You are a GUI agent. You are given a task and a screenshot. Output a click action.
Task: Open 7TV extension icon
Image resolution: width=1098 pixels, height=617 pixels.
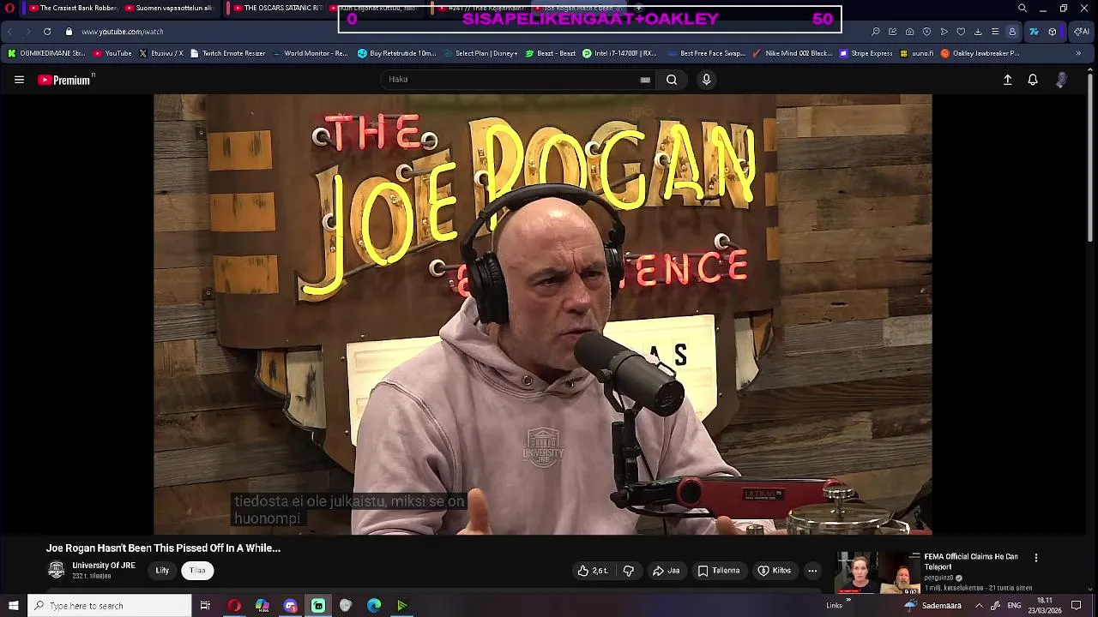(1034, 32)
